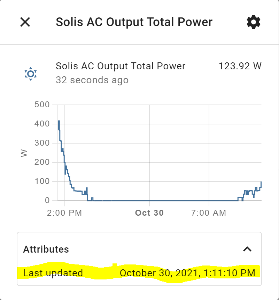The image size is (279, 300).
Task: Open configuration using the top-right gear
Action: tap(253, 22)
